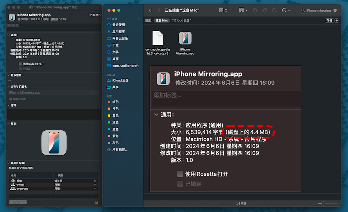Go forward in the Finder window
The image size is (348, 212).
(159, 10)
